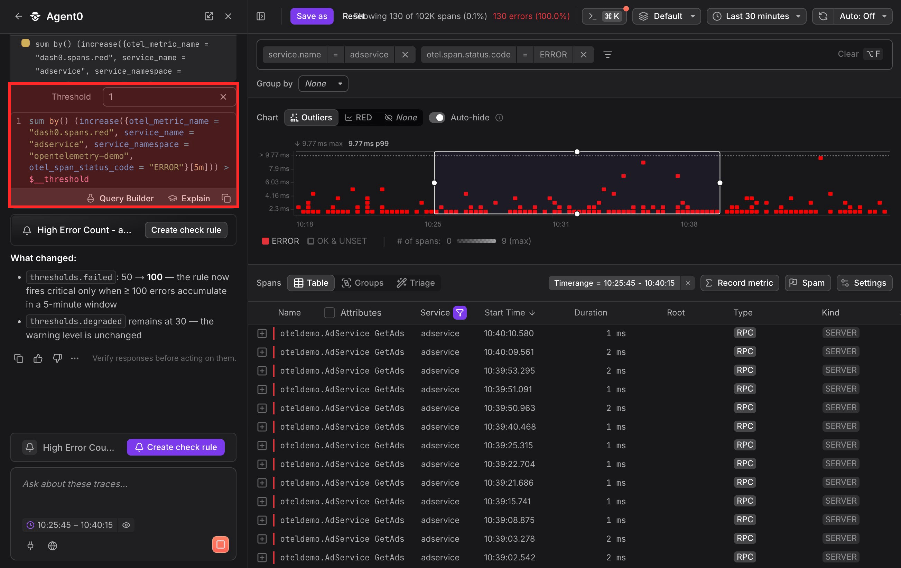Check the Attributes column checkbox

pos(329,313)
